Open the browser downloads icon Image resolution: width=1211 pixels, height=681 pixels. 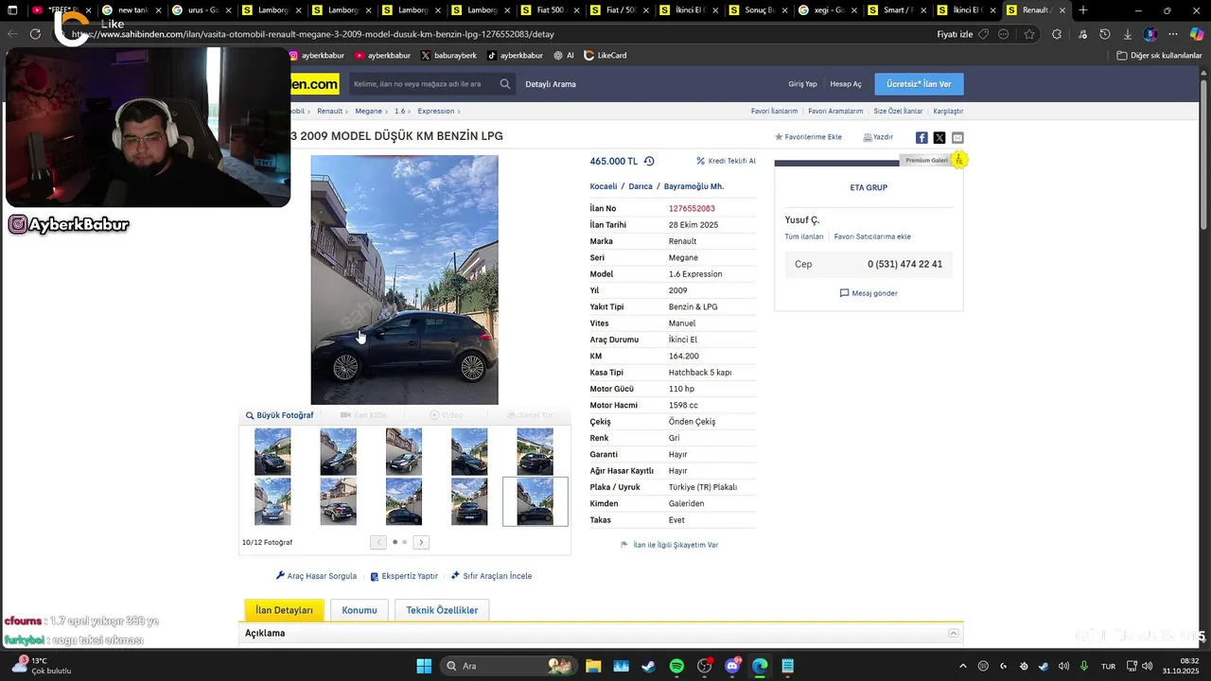click(1128, 34)
